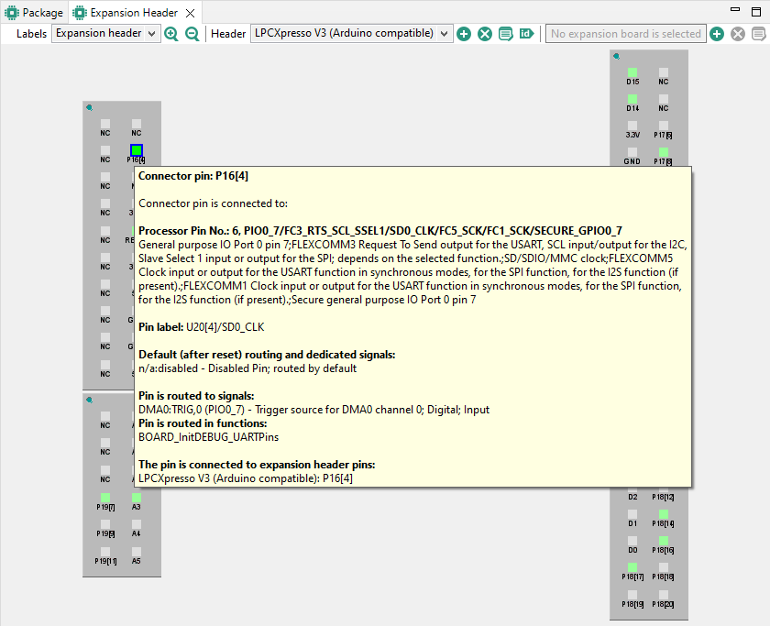Image resolution: width=770 pixels, height=626 pixels.
Task: Minimize the Expansion Header view panel
Action: click(734, 10)
